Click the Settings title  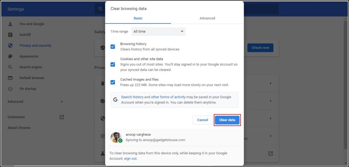(16, 9)
